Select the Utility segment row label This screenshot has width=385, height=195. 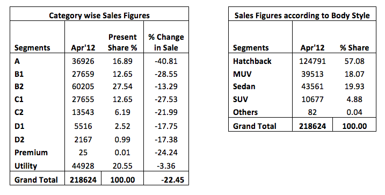[26, 166]
